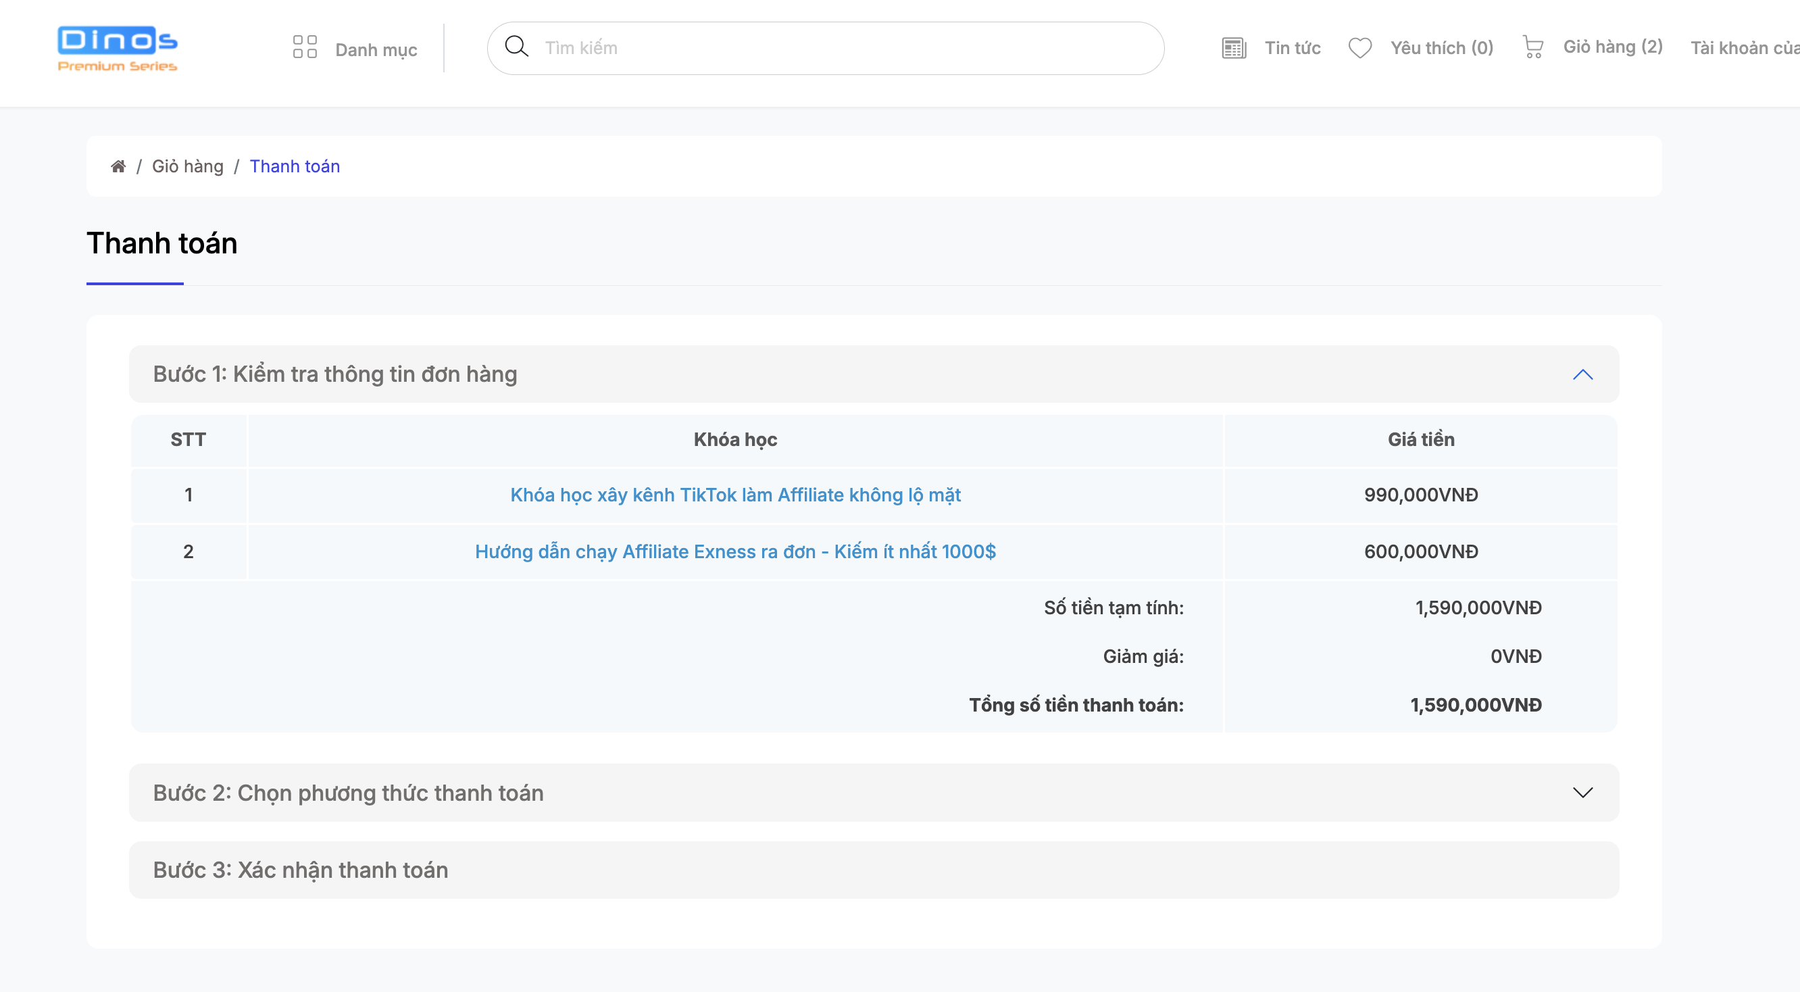Click the Dinos Premium Series logo
Viewport: 1800px width, 992px height.
pos(118,49)
